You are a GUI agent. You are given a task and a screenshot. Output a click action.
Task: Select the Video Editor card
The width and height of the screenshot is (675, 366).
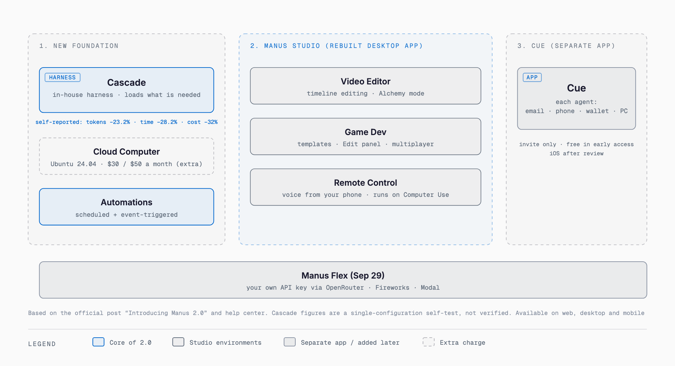coord(366,86)
